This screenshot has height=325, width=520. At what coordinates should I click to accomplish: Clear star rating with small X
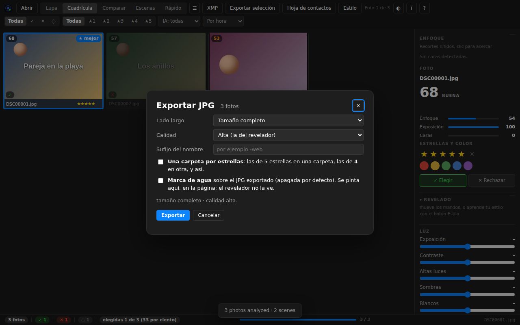point(472,154)
